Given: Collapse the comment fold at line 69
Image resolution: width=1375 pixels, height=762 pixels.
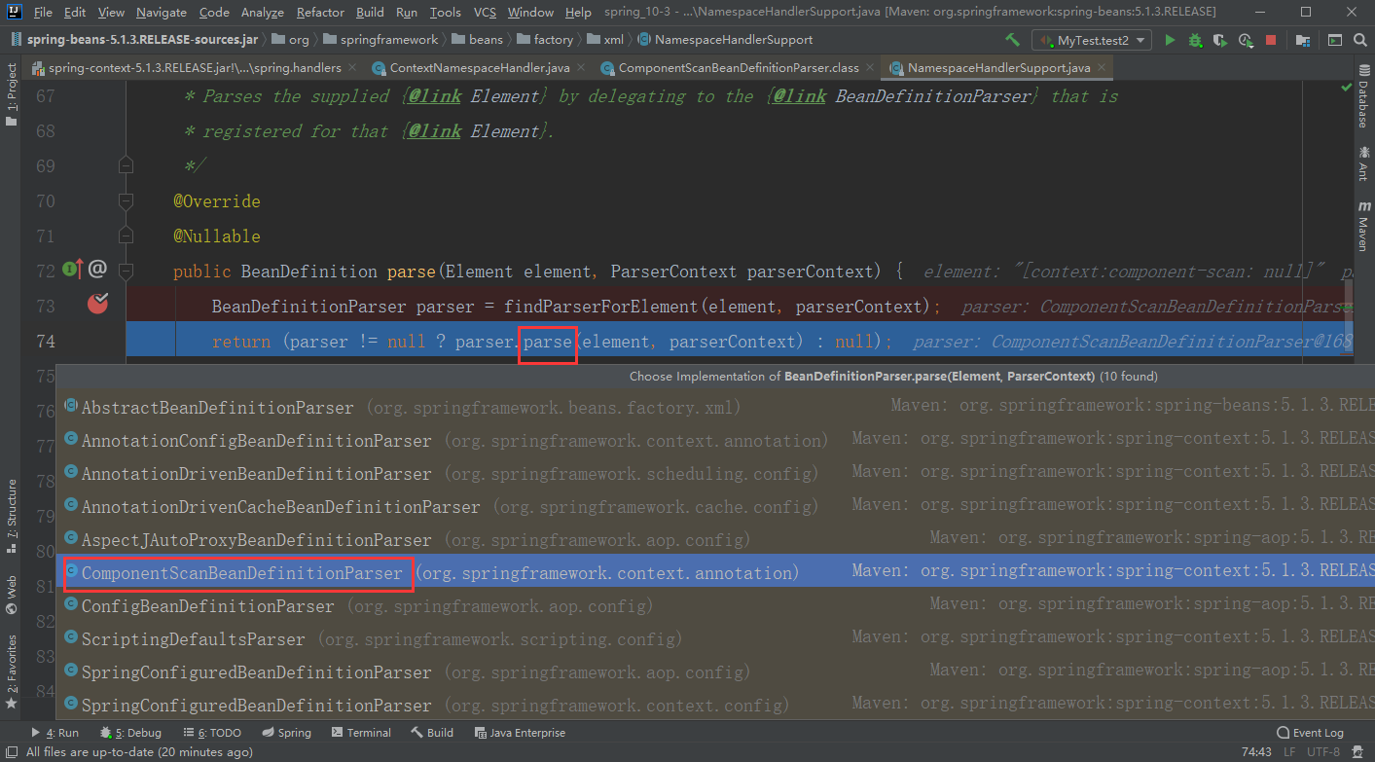Looking at the screenshot, I should [x=126, y=166].
